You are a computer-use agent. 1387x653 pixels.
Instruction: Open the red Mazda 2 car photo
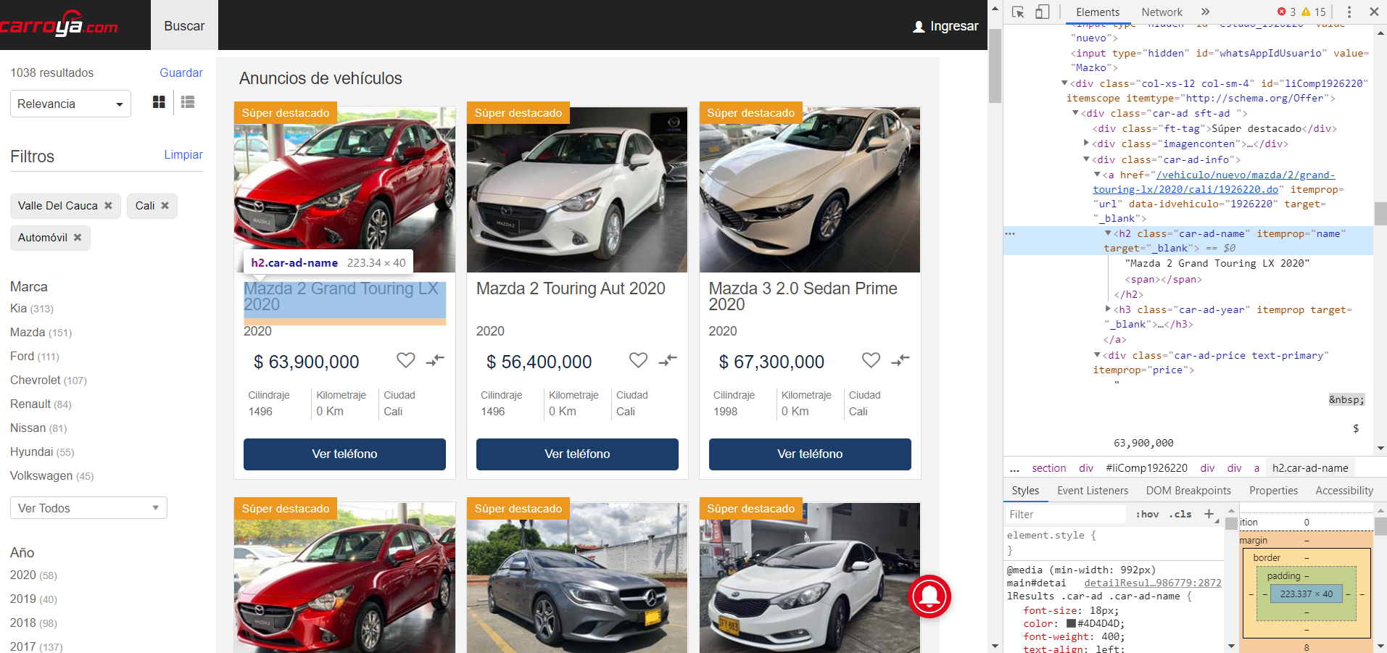coord(344,190)
